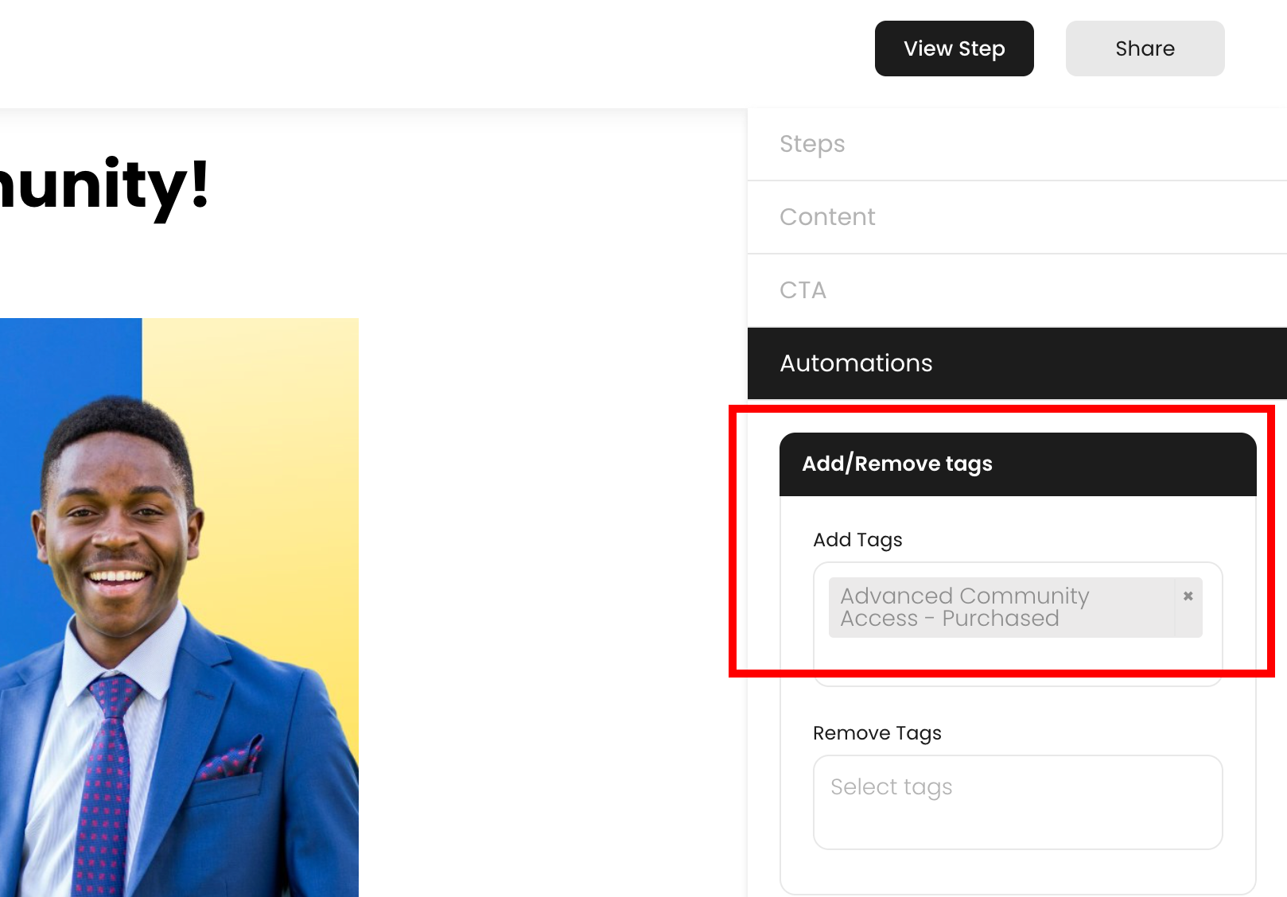Open the Remove Tags selector
This screenshot has width=1287, height=897.
pyautogui.click(x=1018, y=802)
